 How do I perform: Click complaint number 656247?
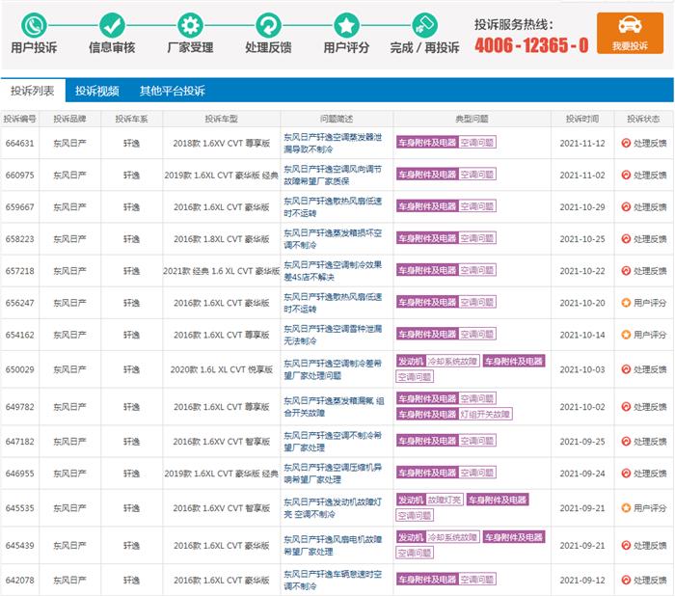20,303
